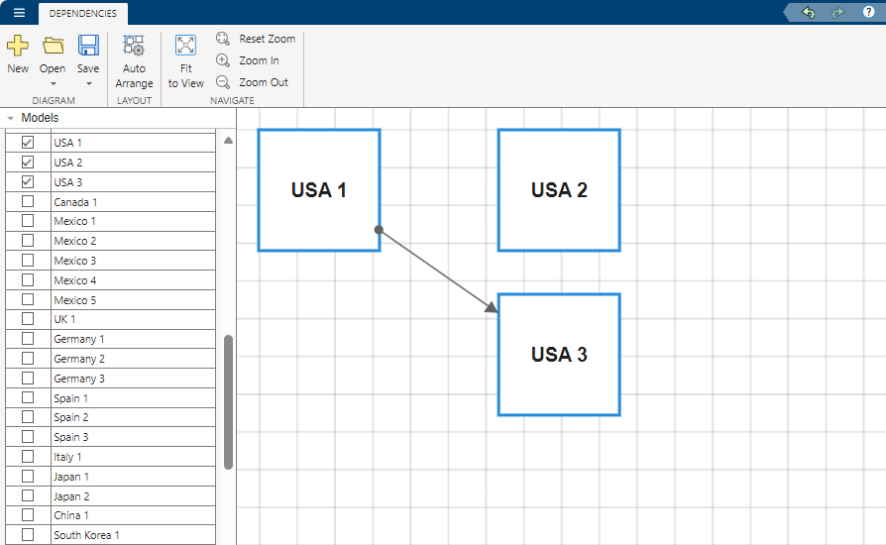
Task: Open the help question mark icon
Action: coord(868,12)
